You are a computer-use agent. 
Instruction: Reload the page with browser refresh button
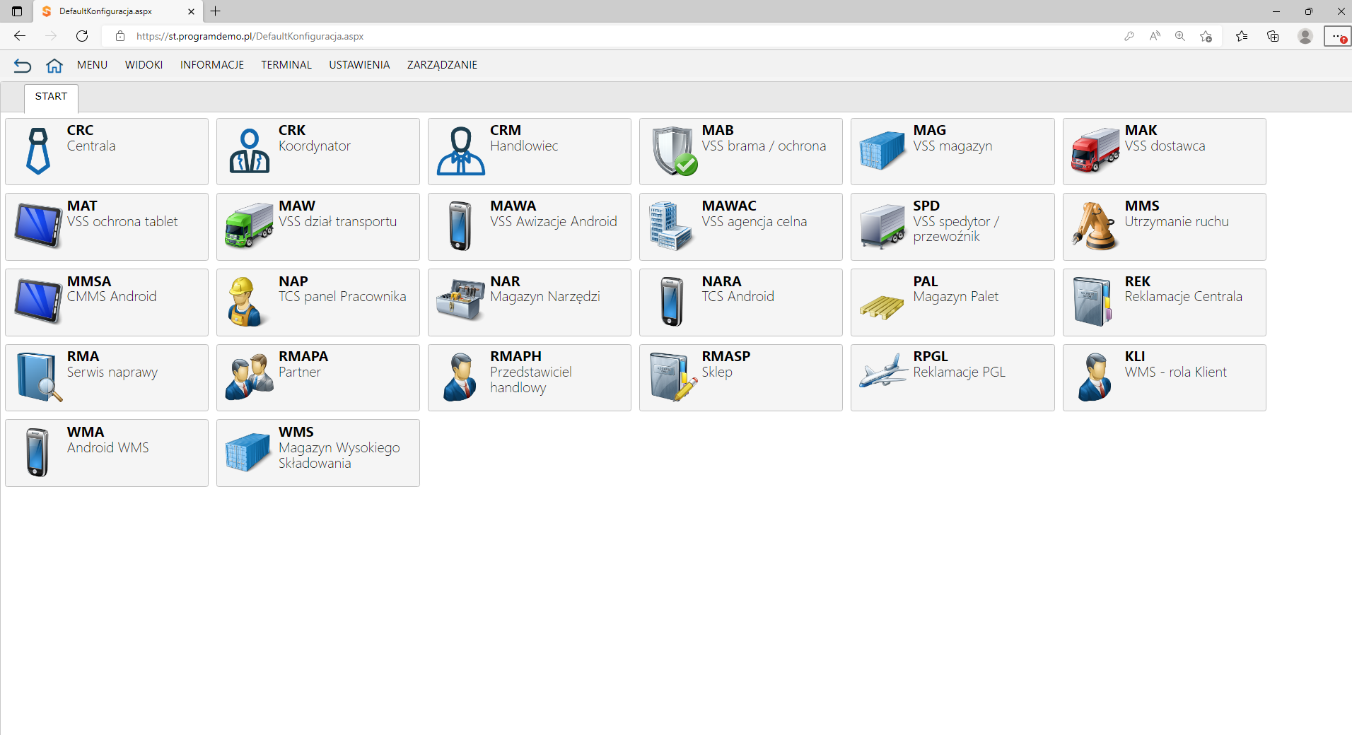pos(82,36)
